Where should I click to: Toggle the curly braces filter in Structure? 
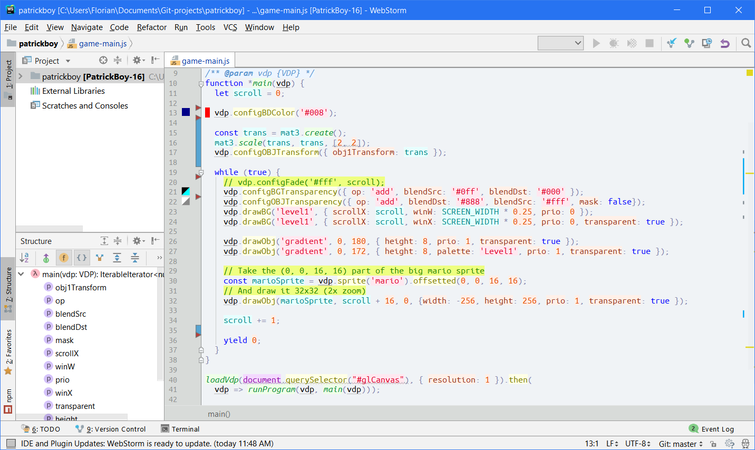click(x=82, y=258)
